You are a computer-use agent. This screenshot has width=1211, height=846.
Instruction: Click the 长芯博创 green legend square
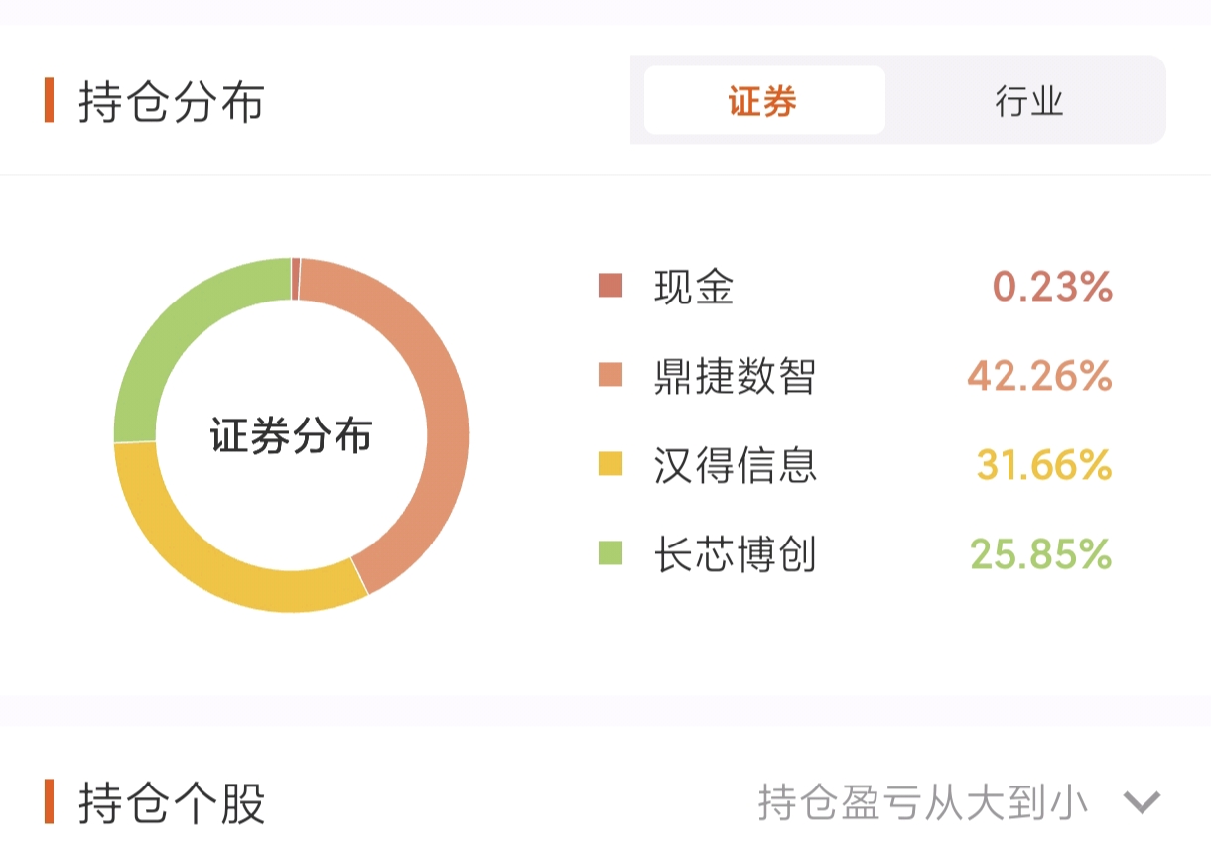click(x=610, y=553)
